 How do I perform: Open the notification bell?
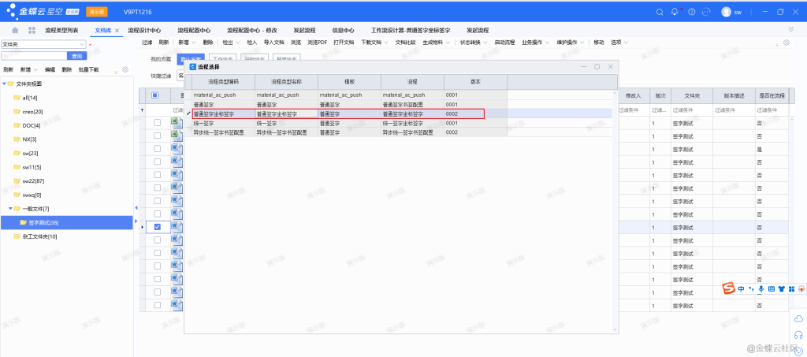(x=675, y=12)
